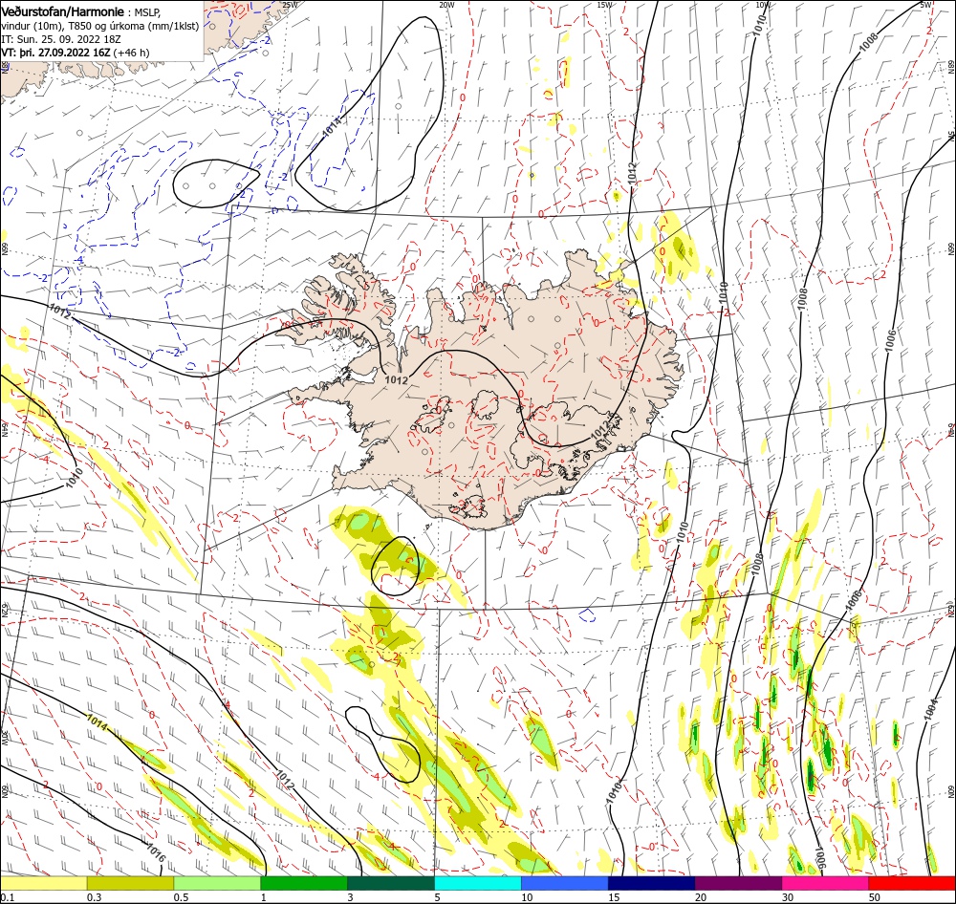Click the legend value '30'
The width and height of the screenshot is (956, 904).
(x=788, y=897)
